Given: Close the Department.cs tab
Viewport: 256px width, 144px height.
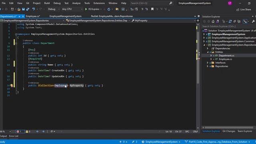Looking at the screenshot, I should point(23,16).
